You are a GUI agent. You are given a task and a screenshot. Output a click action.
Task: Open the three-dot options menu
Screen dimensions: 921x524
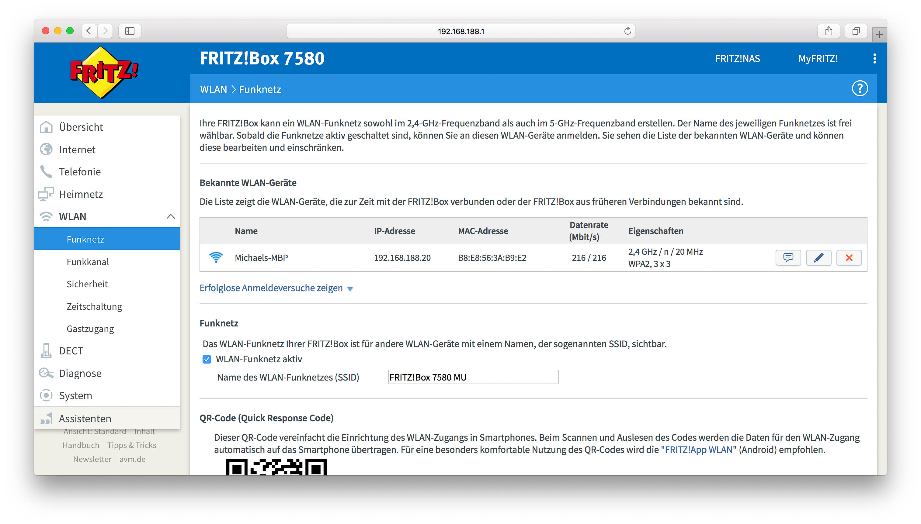coord(874,59)
